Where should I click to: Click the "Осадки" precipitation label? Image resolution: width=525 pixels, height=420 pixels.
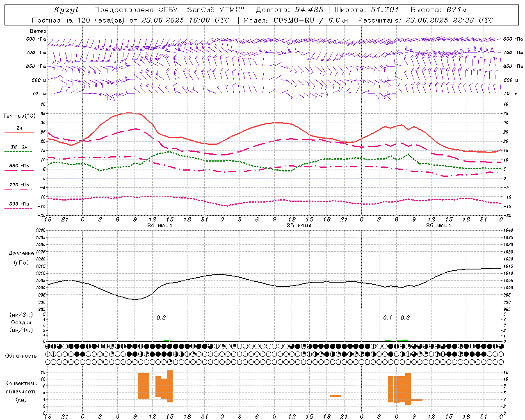tap(21, 322)
